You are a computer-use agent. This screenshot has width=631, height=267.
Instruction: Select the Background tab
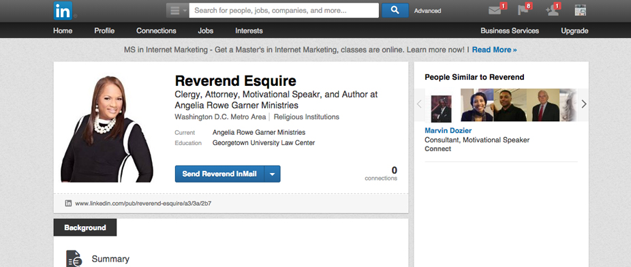click(x=85, y=227)
